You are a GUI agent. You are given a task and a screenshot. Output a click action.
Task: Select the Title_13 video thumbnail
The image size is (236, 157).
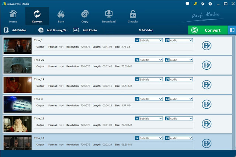(x=18, y=143)
